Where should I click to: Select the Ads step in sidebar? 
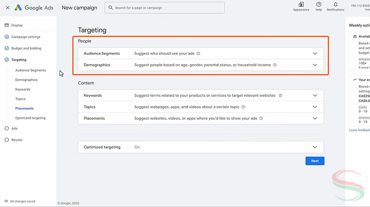pos(15,128)
